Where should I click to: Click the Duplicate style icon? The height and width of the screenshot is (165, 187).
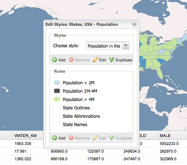coord(111,60)
